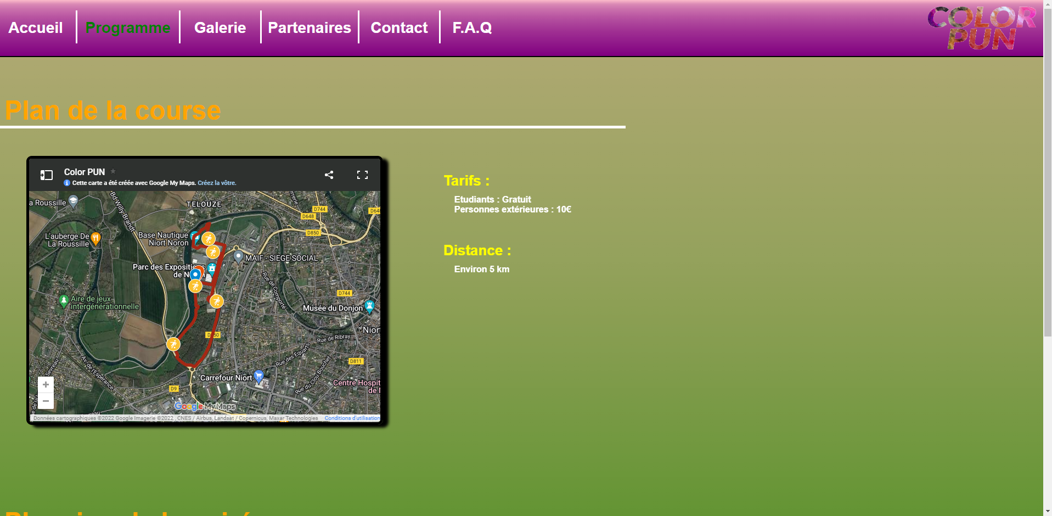Open the 'Conditions d'utilisation' map link
This screenshot has height=516, width=1052.
pos(352,418)
